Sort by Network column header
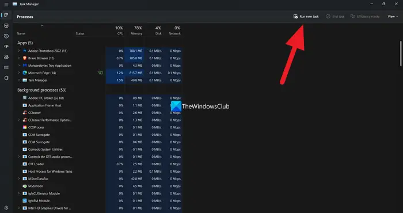The height and width of the screenshot is (213, 403). pyautogui.click(x=174, y=31)
